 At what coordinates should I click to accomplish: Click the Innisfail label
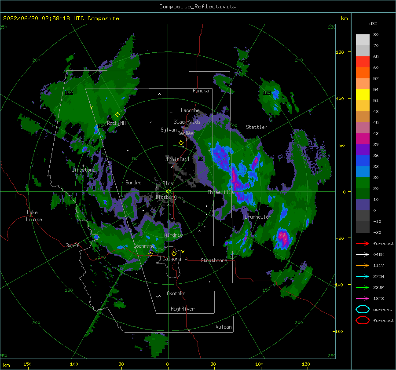pyautogui.click(x=178, y=159)
